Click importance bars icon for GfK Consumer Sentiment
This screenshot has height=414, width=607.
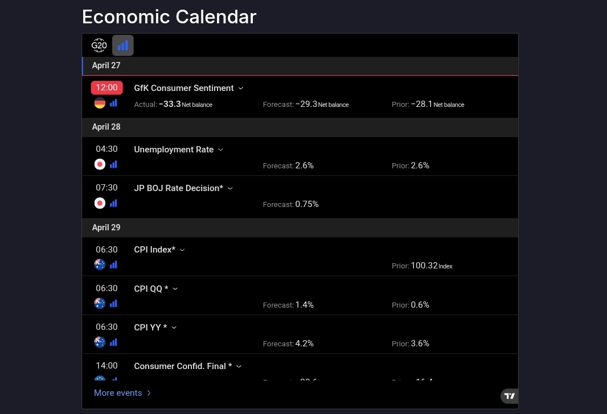point(113,103)
